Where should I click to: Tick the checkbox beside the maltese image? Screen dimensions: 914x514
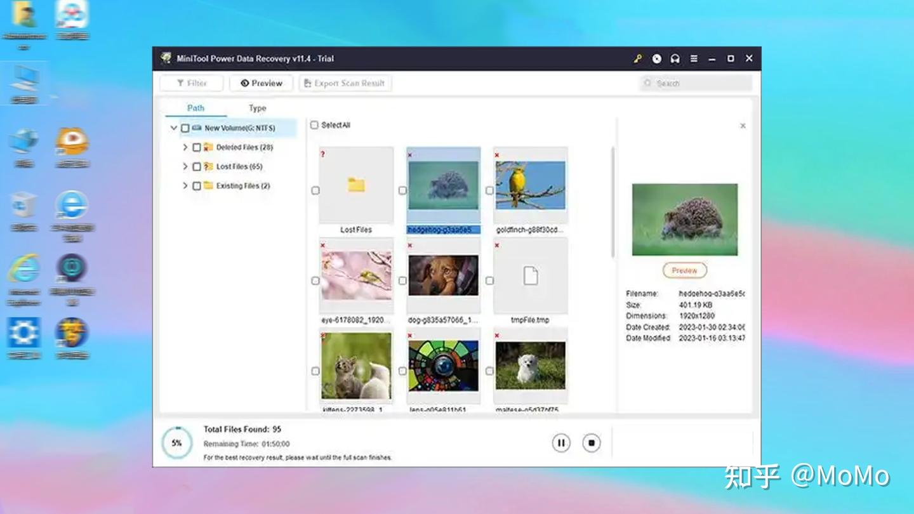[x=489, y=371]
